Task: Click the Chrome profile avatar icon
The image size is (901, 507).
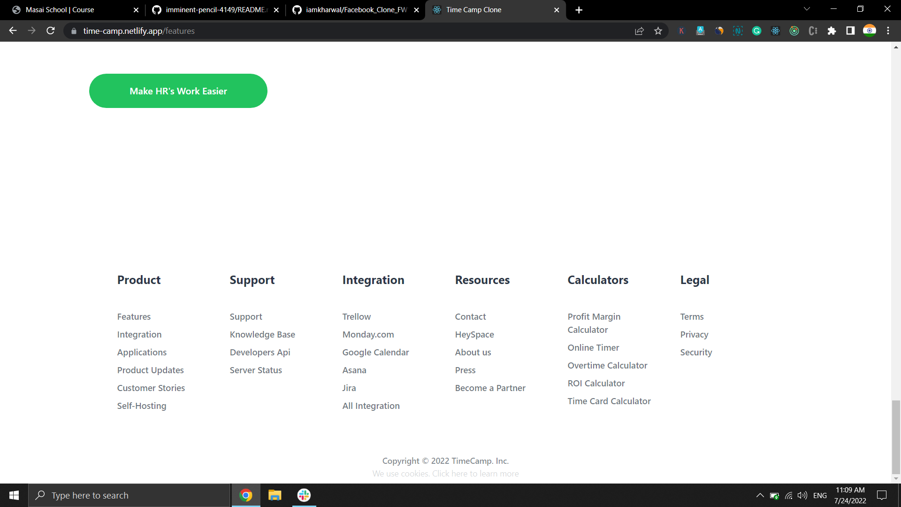Action: (870, 31)
